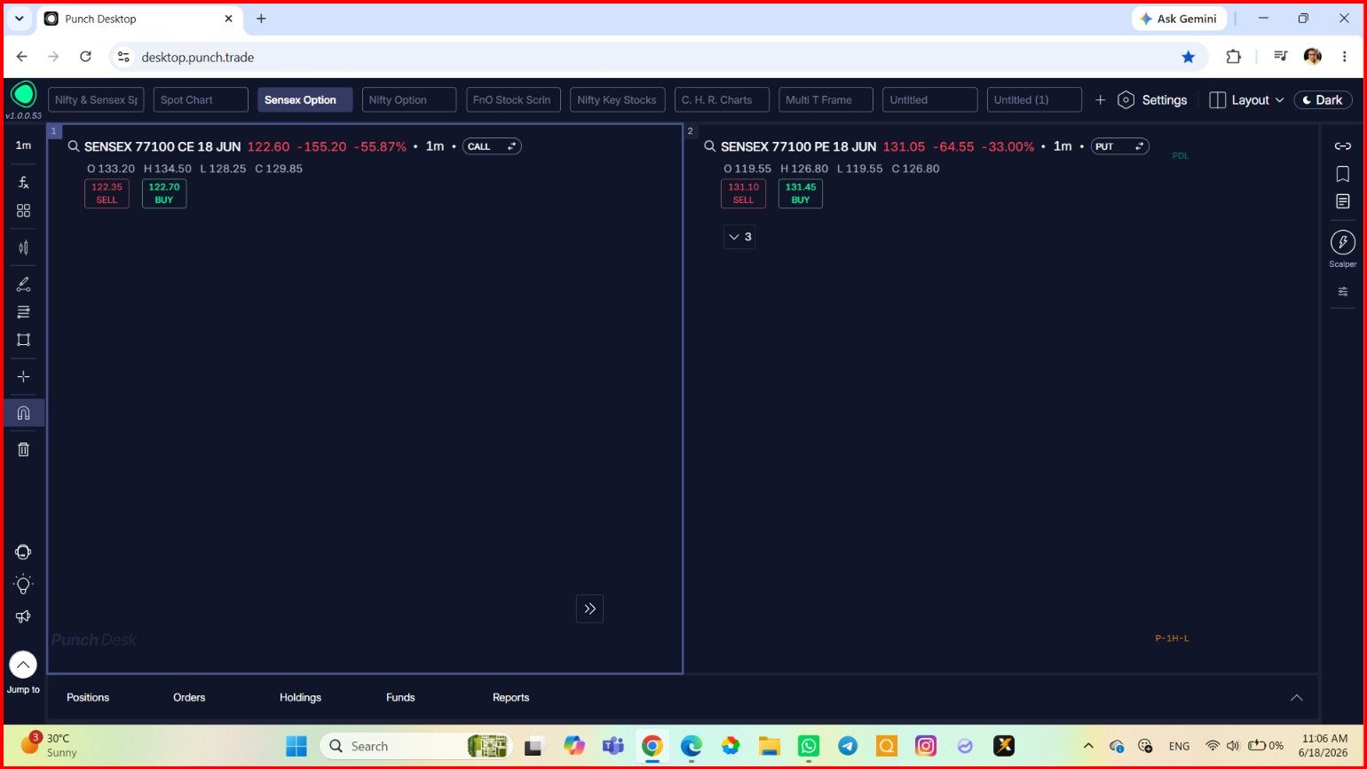Open the headset support icon

24,552
